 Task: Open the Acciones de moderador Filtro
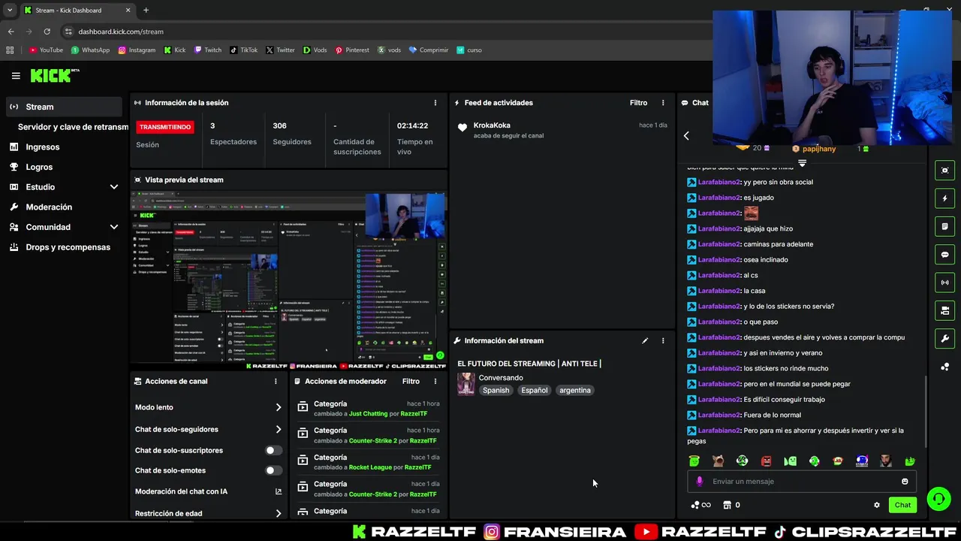[411, 381]
